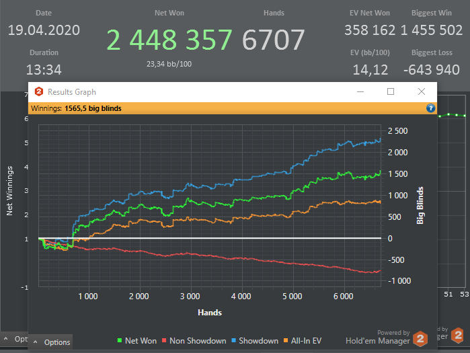Click the Hold'em Manager 2 logo in title bar
470x353 pixels.
tap(39, 91)
